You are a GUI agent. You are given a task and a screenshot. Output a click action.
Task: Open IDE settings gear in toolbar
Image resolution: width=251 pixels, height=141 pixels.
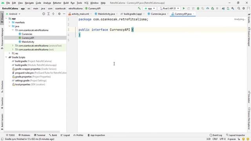(x=244, y=8)
